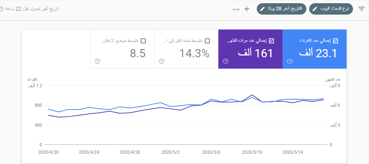This screenshot has height=164, width=369.
Task: Click the chart peak near 2020/5/10
Action: tap(252, 95)
